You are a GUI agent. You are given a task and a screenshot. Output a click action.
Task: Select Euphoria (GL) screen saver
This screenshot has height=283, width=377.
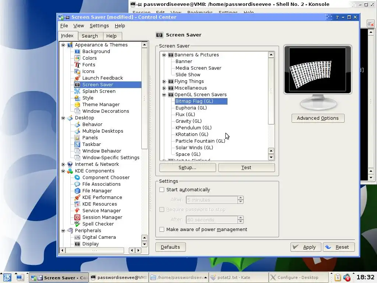tap(191, 108)
